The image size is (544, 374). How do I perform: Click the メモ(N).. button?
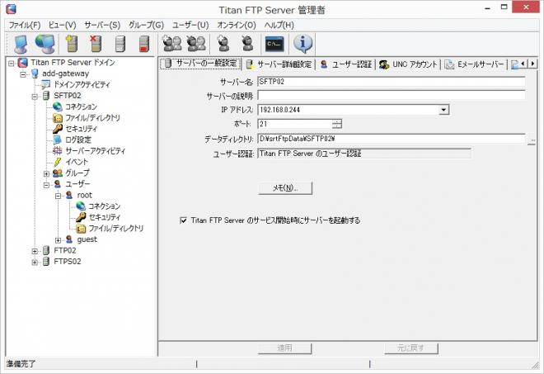285,188
